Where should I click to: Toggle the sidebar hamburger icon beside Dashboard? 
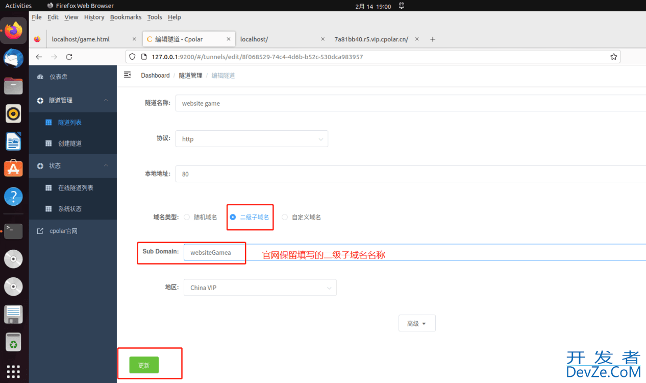coord(128,75)
